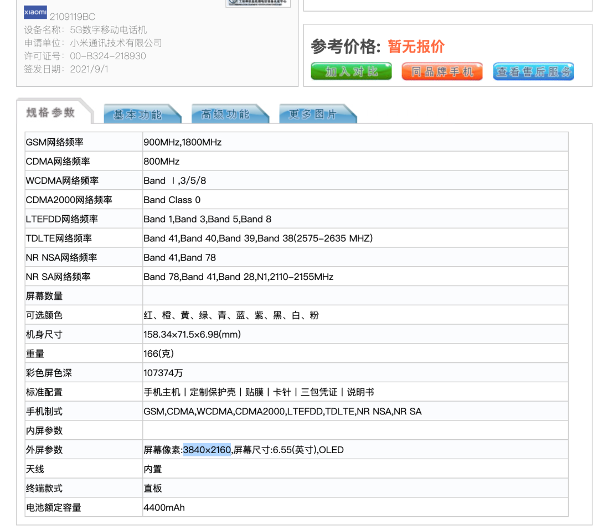Click the 内屏参数 row label

tap(44, 431)
